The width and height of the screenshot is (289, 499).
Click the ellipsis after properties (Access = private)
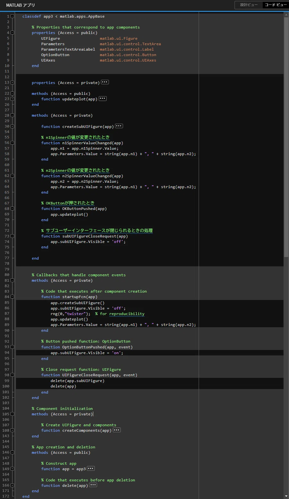tap(105, 82)
